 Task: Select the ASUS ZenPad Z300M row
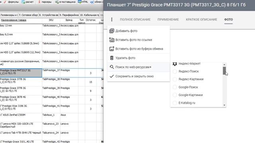click(x=21, y=118)
